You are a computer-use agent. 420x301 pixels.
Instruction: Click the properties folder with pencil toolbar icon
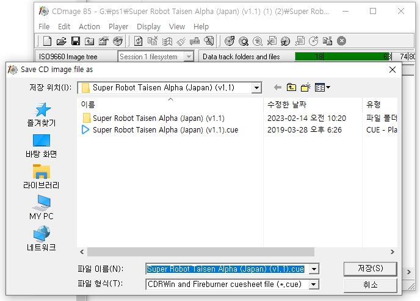(103, 41)
